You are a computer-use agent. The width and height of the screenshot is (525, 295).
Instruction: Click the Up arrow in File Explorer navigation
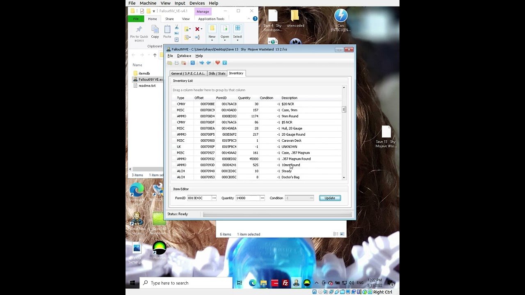(x=155, y=55)
